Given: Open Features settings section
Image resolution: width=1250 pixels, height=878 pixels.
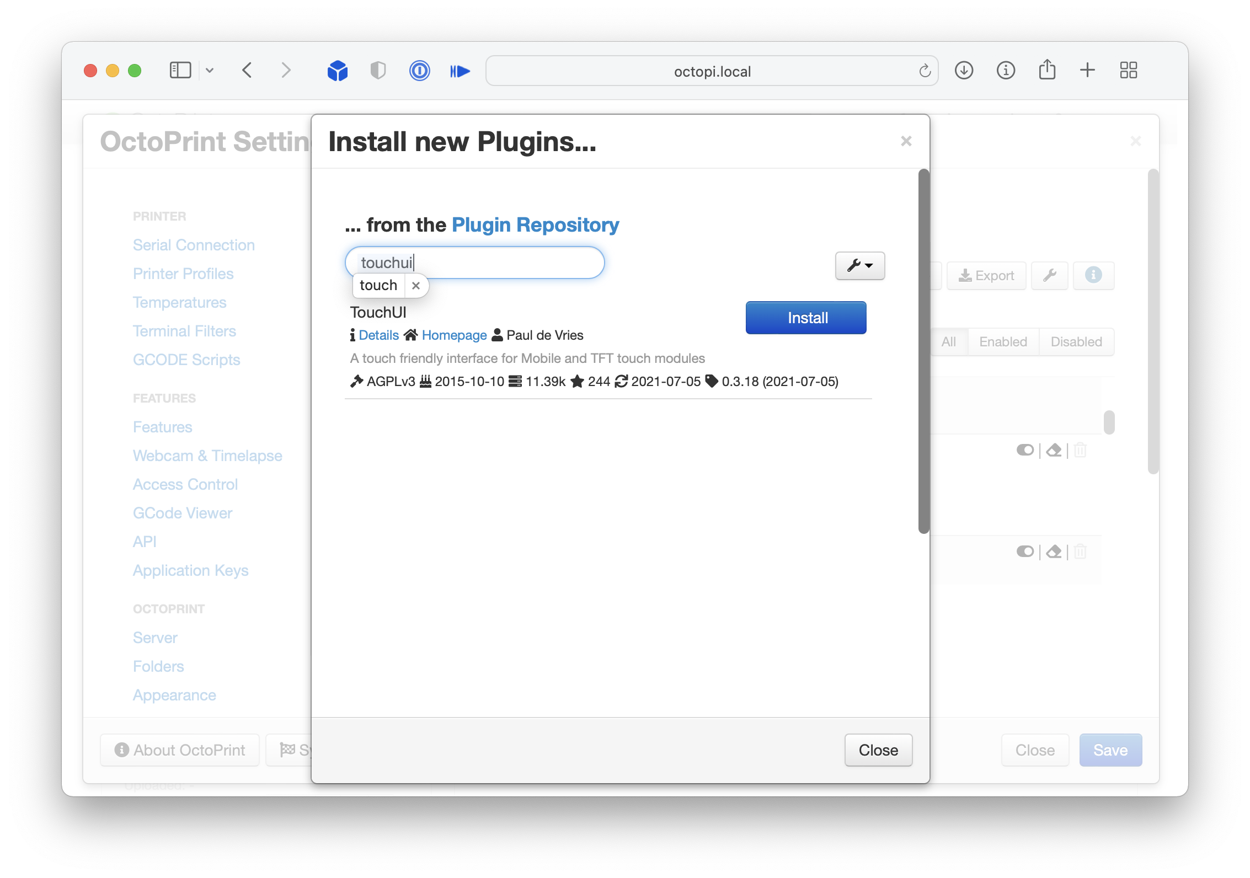Looking at the screenshot, I should 162,427.
